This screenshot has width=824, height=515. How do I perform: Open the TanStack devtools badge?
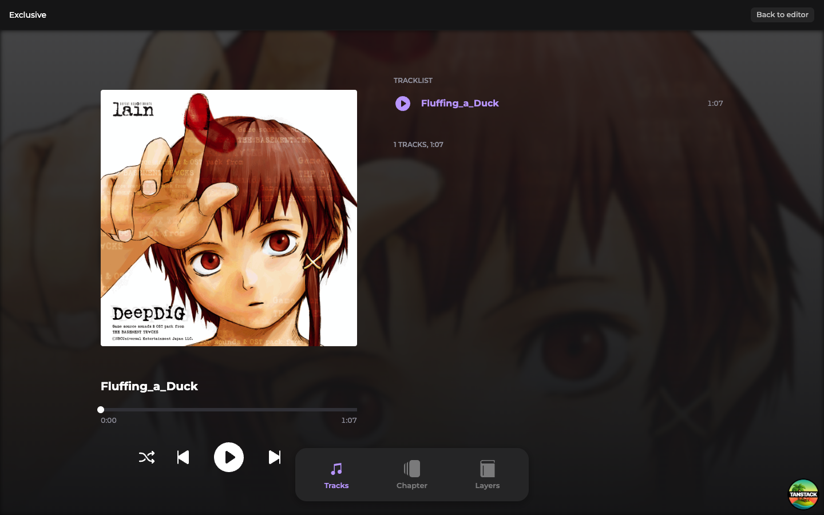pos(803,494)
